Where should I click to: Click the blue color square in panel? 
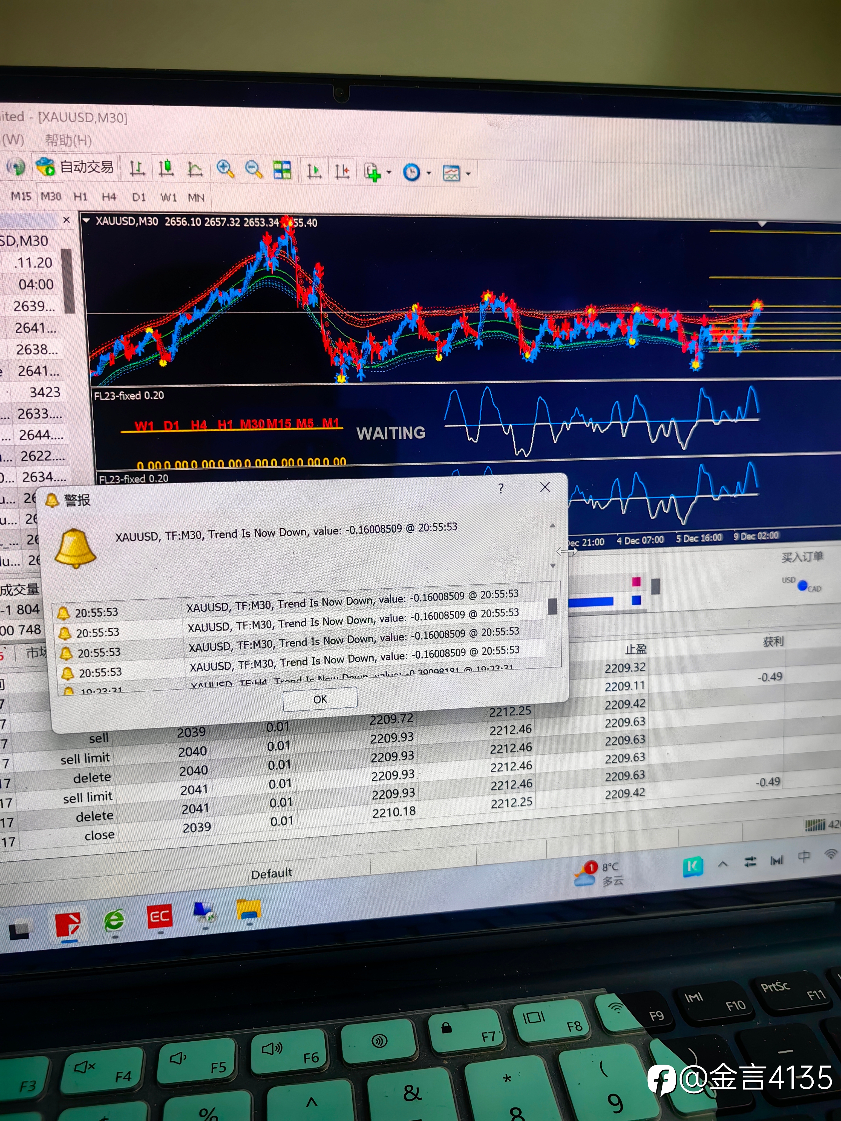tap(636, 600)
